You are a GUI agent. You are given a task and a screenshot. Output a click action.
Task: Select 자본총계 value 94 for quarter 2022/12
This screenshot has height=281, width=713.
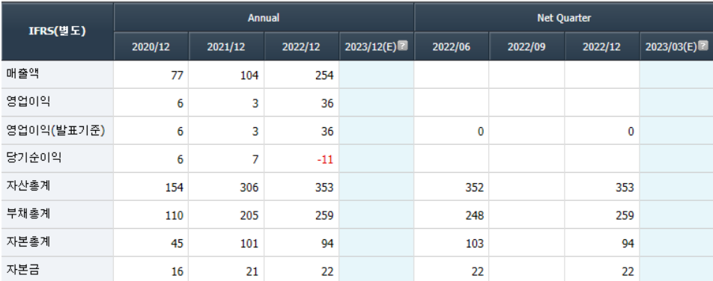pos(628,244)
